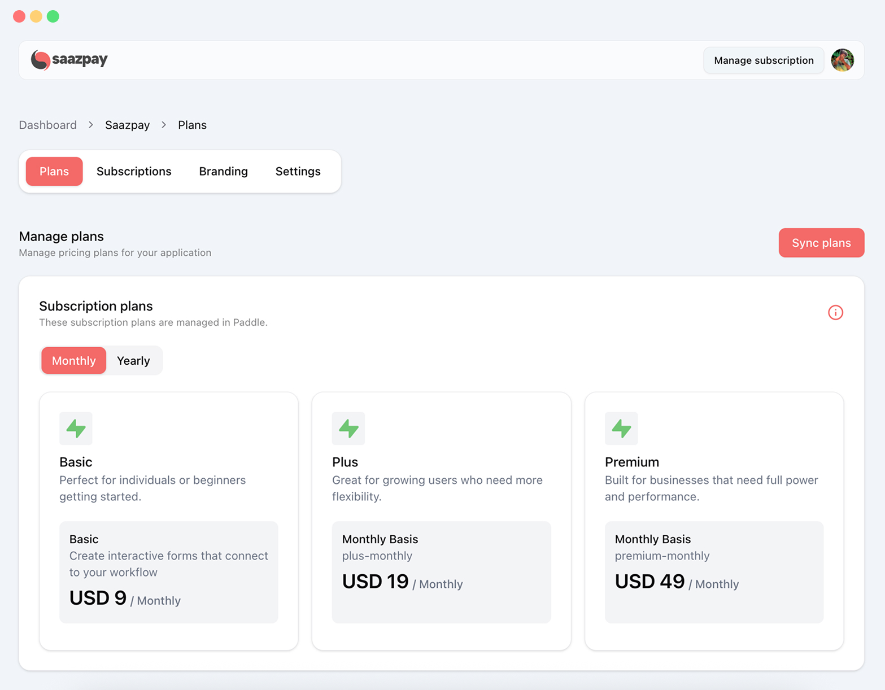
Task: Maximize the window with green button
Action: tap(53, 16)
